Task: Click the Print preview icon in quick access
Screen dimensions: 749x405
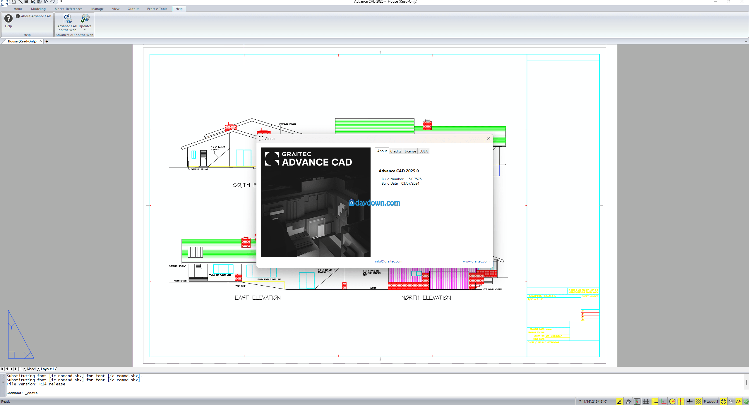Action: click(40, 1)
